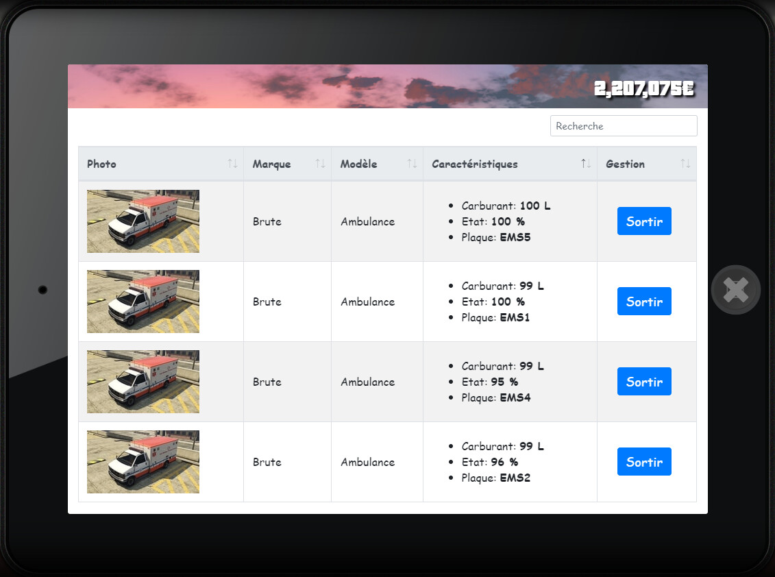Click Sortir for the EMS5 ambulance
Screen dimensions: 775x577
click(x=644, y=221)
